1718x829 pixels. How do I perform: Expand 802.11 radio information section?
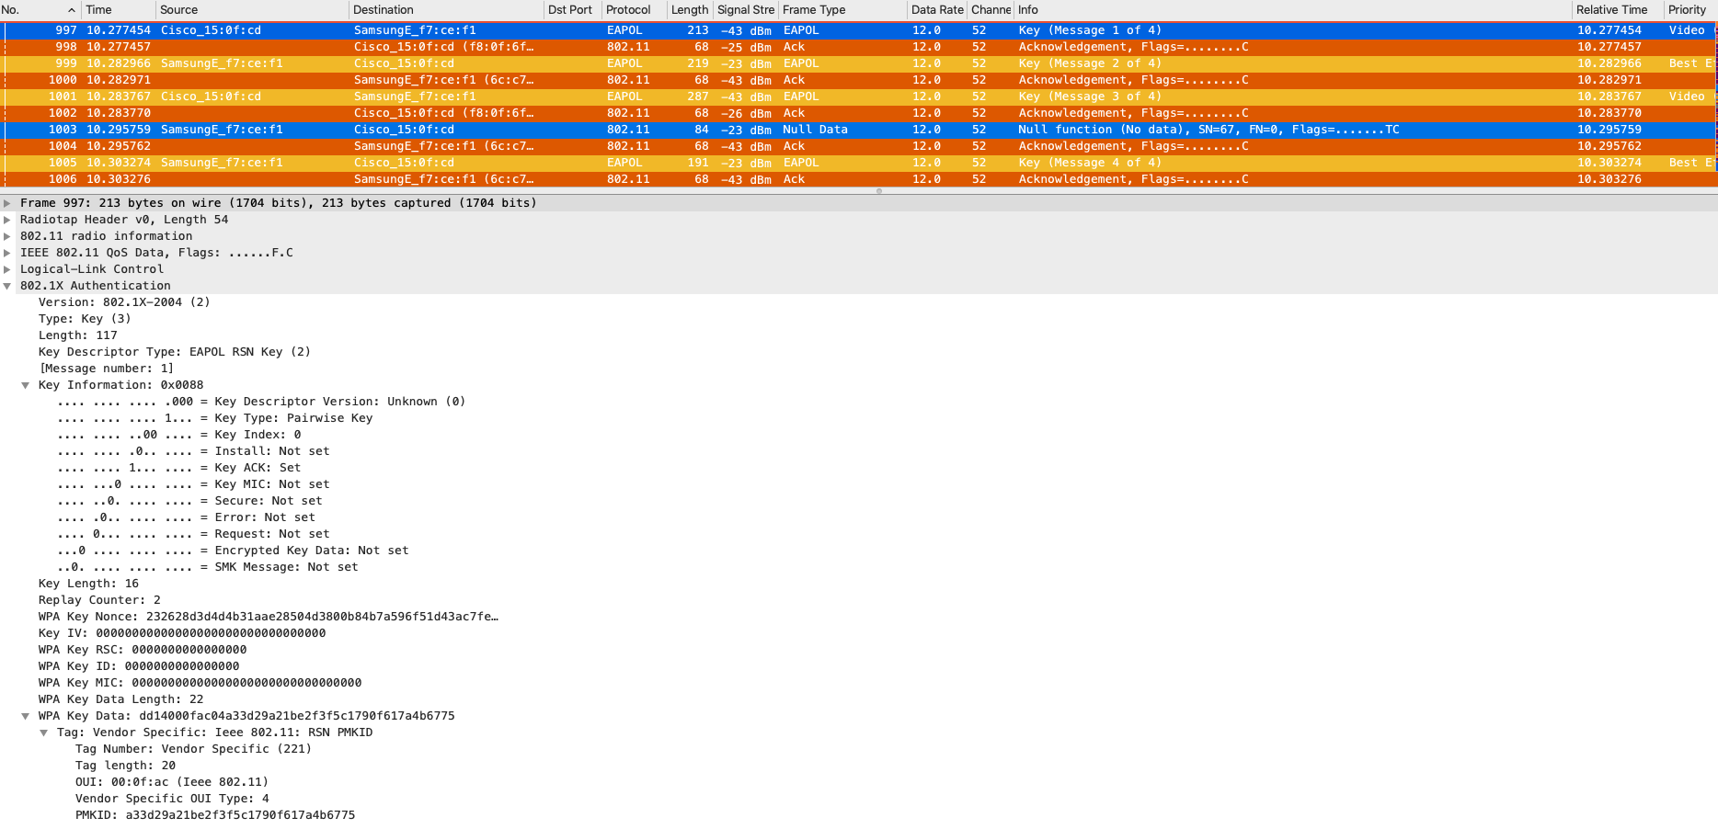[x=7, y=236]
